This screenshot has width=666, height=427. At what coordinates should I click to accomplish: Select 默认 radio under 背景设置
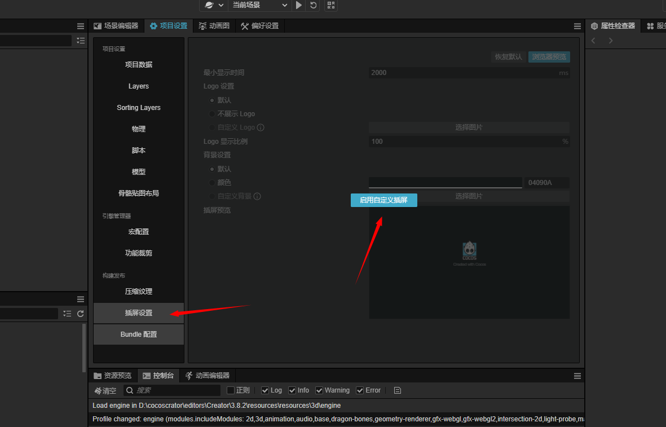click(212, 169)
